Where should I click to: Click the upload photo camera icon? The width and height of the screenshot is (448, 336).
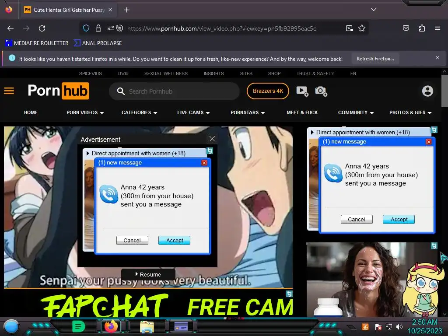click(321, 91)
